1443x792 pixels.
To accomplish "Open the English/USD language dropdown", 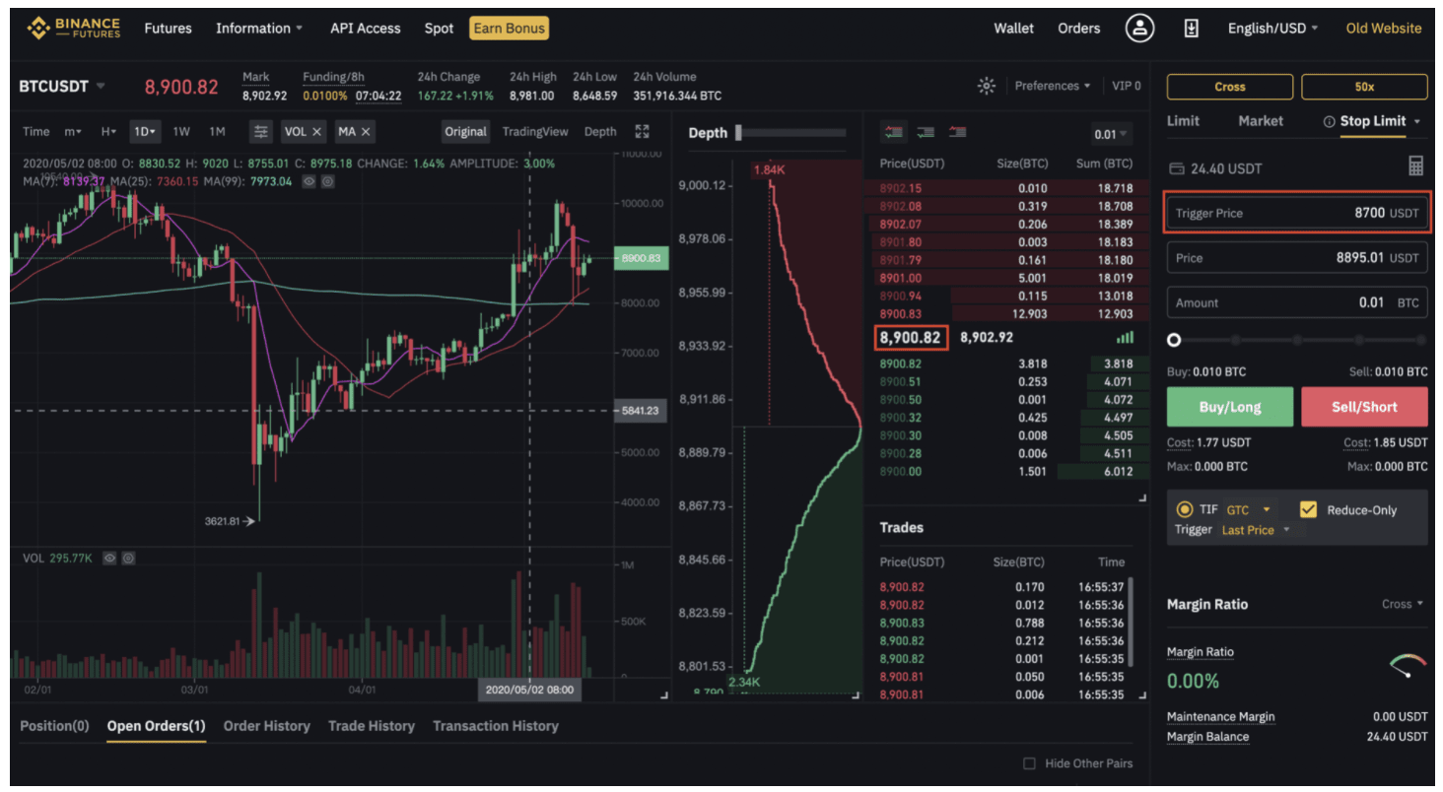I will [1272, 29].
